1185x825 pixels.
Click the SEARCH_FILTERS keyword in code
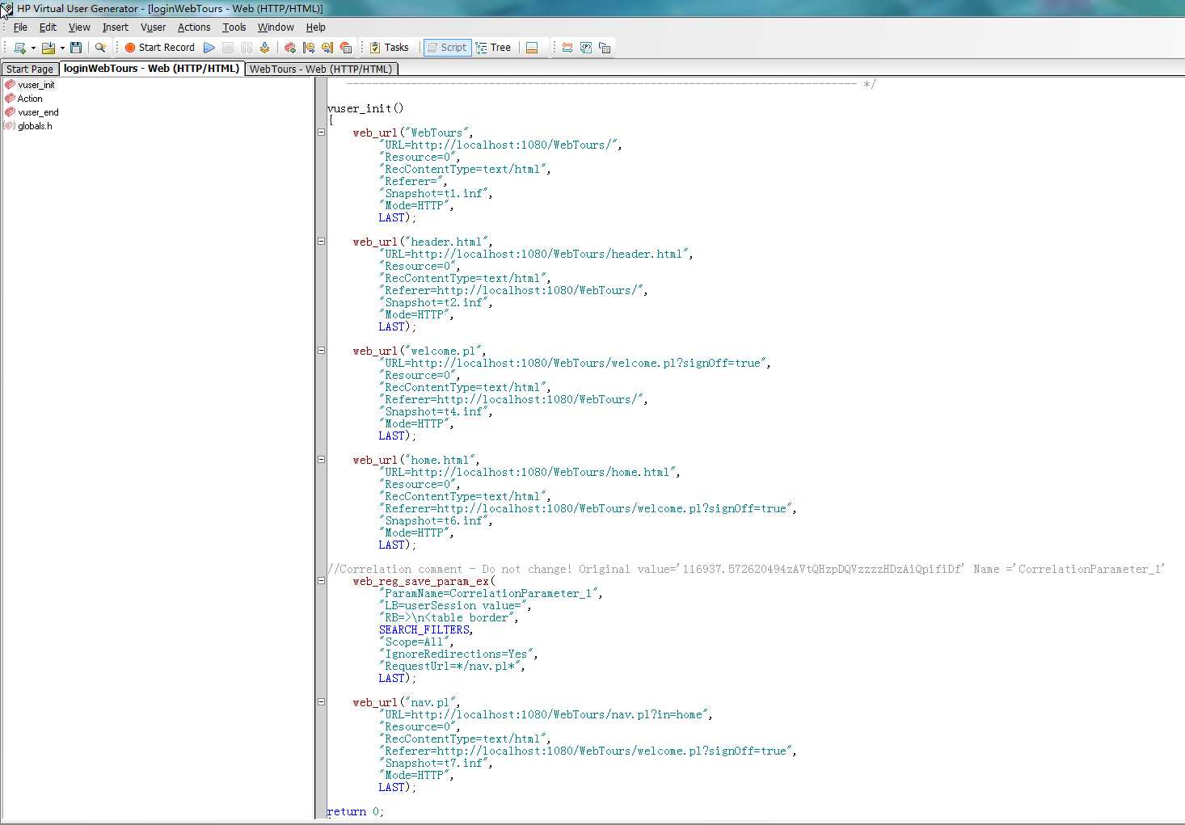[426, 629]
